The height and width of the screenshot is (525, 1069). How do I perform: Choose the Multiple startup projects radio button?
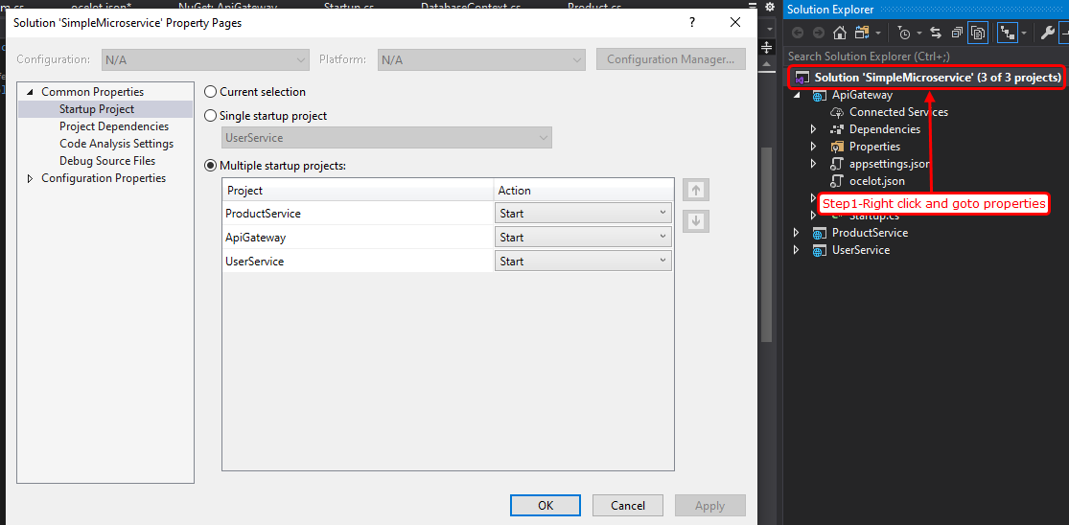pos(211,166)
